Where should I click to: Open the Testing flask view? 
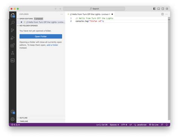[12, 53]
